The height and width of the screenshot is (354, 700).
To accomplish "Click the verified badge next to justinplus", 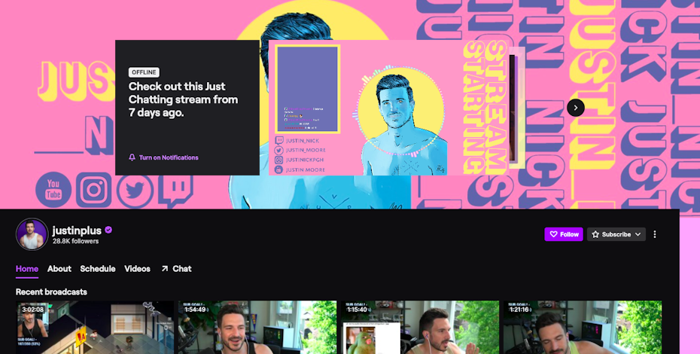I will (x=108, y=230).
